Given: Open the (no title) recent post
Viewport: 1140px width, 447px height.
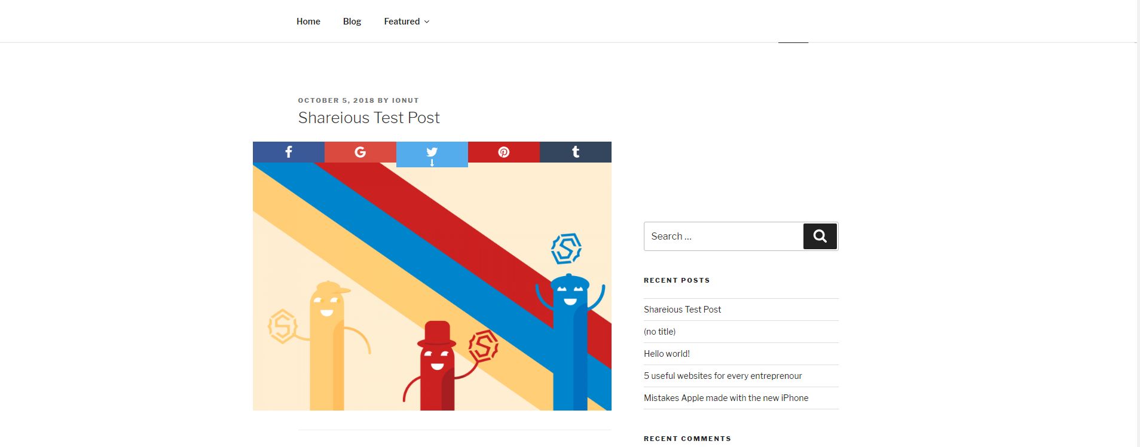Looking at the screenshot, I should (x=659, y=332).
